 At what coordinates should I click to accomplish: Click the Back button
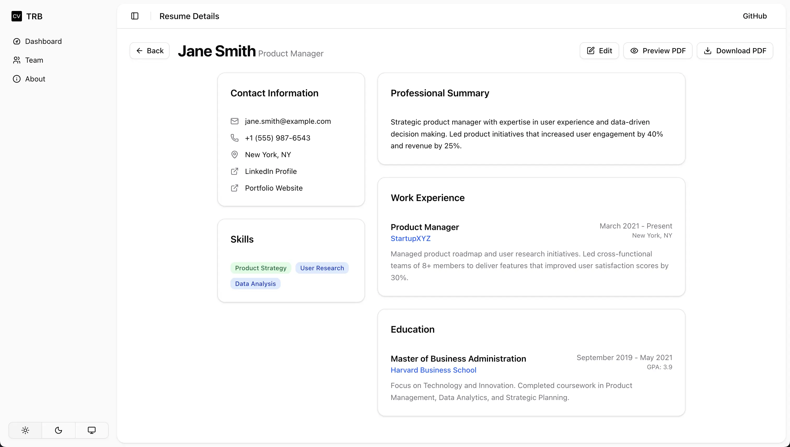pos(150,50)
